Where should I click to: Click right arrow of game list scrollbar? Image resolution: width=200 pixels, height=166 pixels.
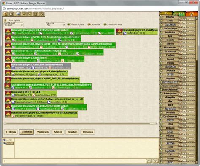[156, 123]
